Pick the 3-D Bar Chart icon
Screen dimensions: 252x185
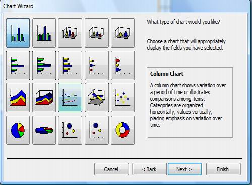click(44, 65)
